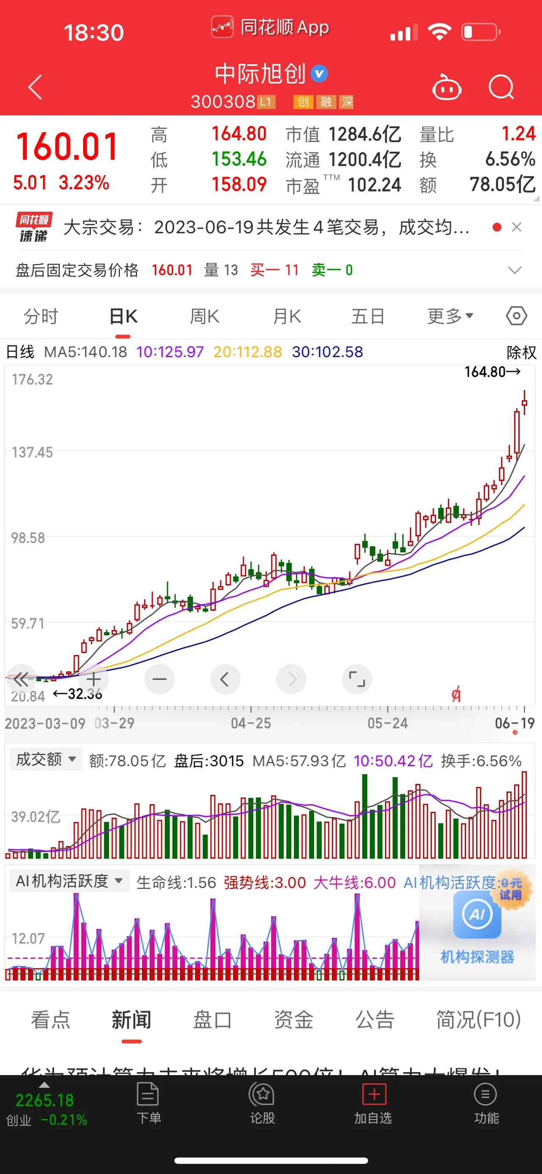The width and height of the screenshot is (542, 1174).
Task: Open 成交额 indicator dropdown
Action: pyautogui.click(x=46, y=759)
